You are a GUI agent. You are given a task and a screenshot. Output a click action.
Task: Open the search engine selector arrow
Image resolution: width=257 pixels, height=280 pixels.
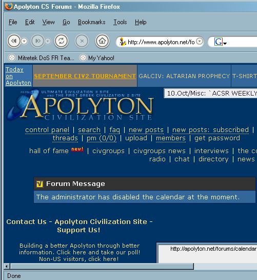(x=225, y=43)
